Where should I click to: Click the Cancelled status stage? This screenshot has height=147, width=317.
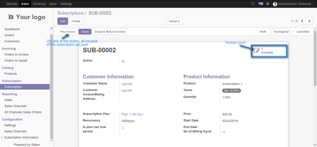[303, 32]
